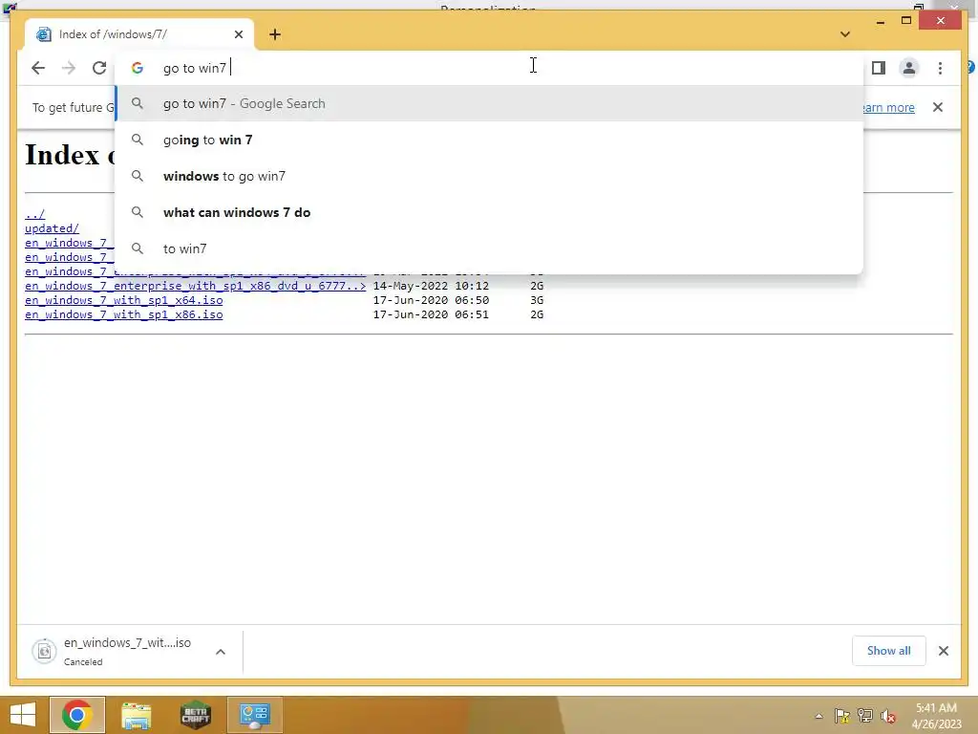This screenshot has width=978, height=734.
Task: Dismiss the infobar with X button
Action: click(x=938, y=107)
